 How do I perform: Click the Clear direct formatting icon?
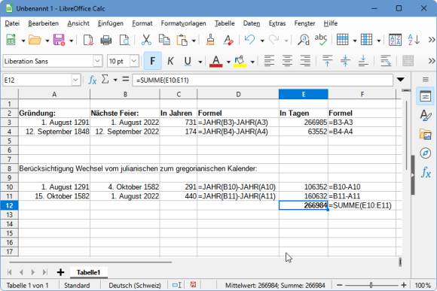(228, 40)
